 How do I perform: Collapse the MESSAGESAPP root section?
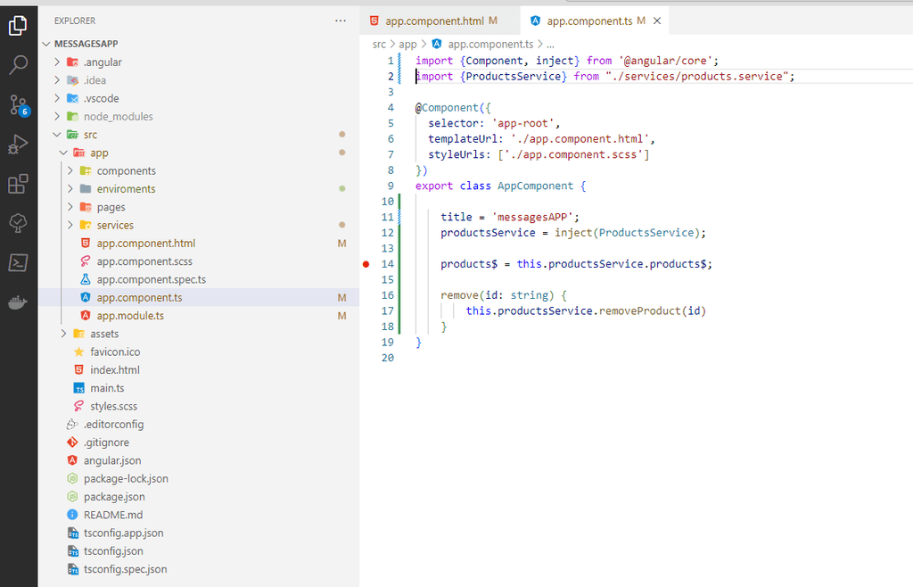coord(86,44)
